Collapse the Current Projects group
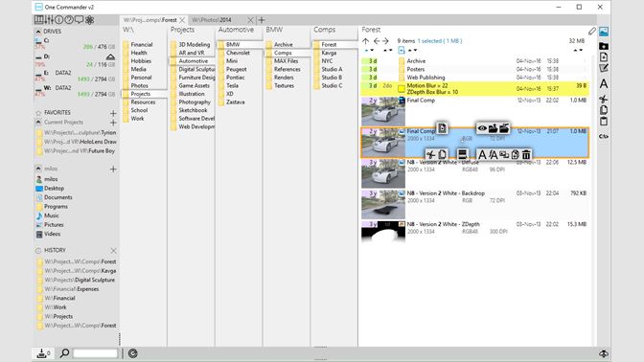 (x=37, y=122)
